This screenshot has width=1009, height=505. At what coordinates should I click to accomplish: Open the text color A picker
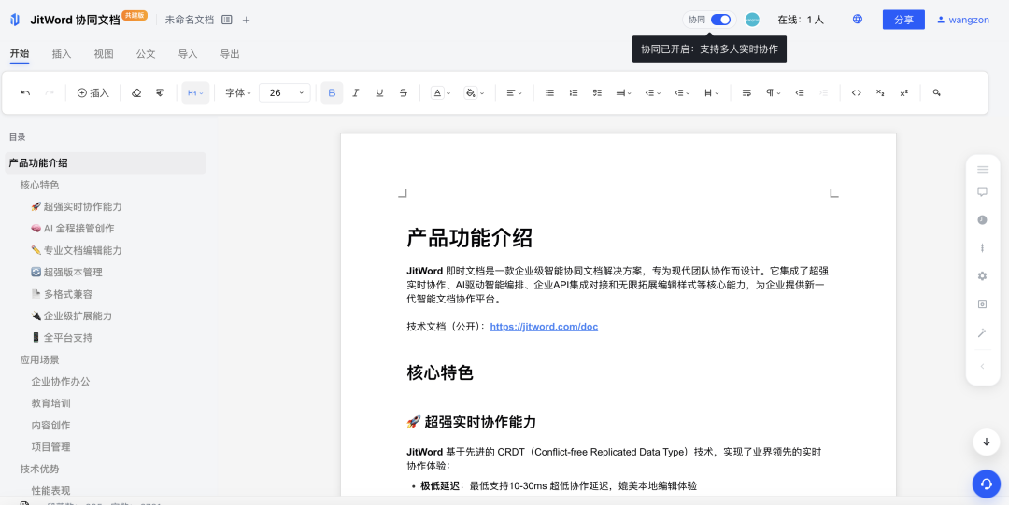441,92
